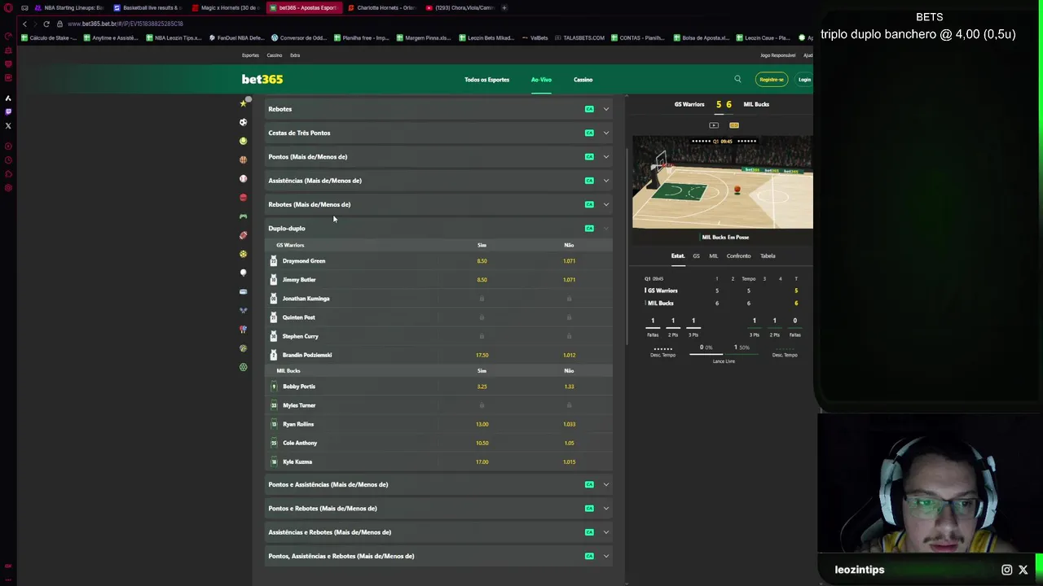Open a new browser tab
1043x586 pixels.
tap(504, 7)
